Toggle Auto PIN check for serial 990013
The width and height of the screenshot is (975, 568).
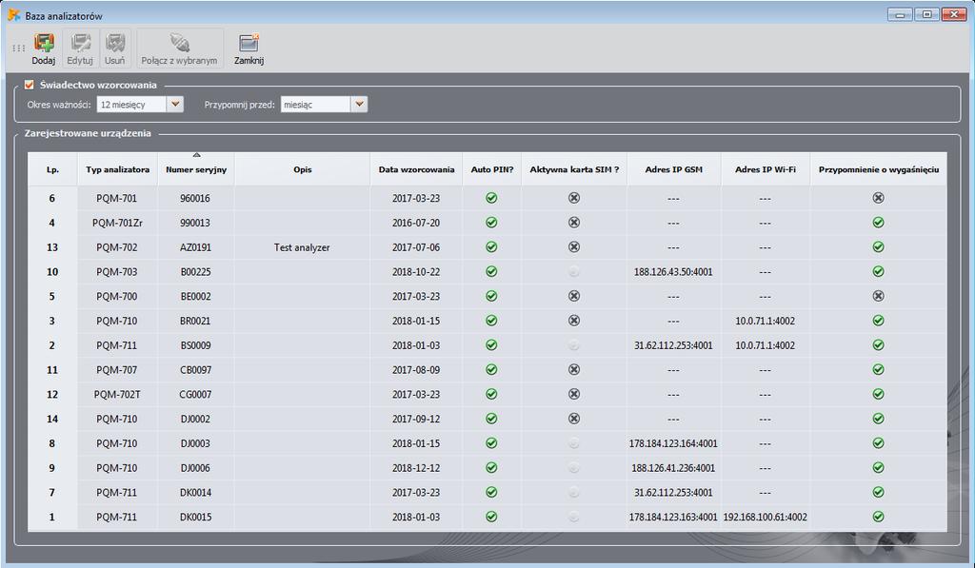click(x=491, y=223)
